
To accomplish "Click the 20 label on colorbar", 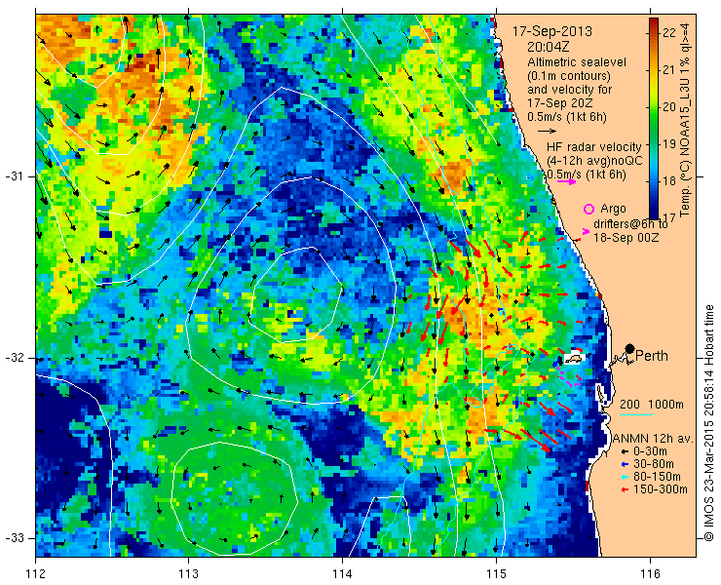I will pos(669,107).
